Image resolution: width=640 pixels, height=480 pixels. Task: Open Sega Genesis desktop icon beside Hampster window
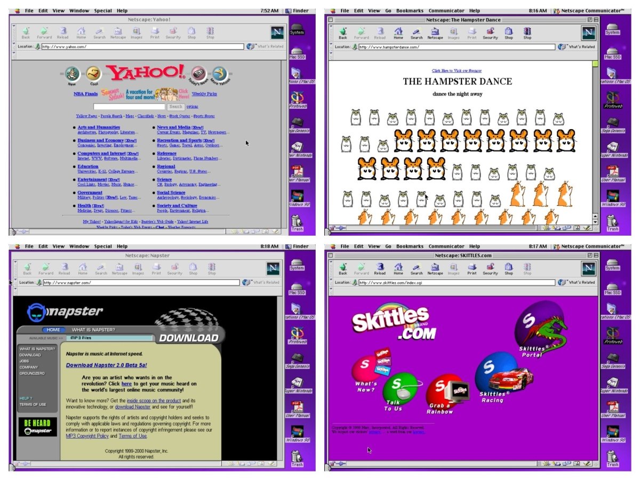613,124
